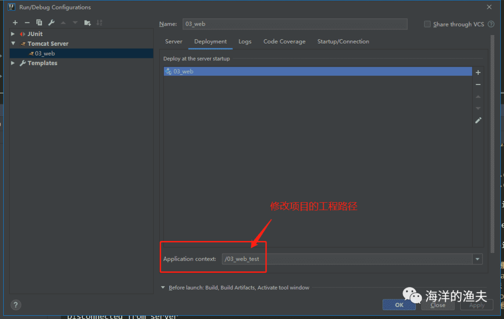Switch to the Server tab
This screenshot has width=504, height=319.
pos(174,42)
